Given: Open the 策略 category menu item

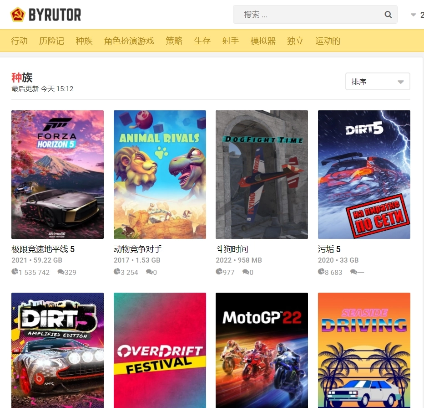Looking at the screenshot, I should [x=174, y=41].
